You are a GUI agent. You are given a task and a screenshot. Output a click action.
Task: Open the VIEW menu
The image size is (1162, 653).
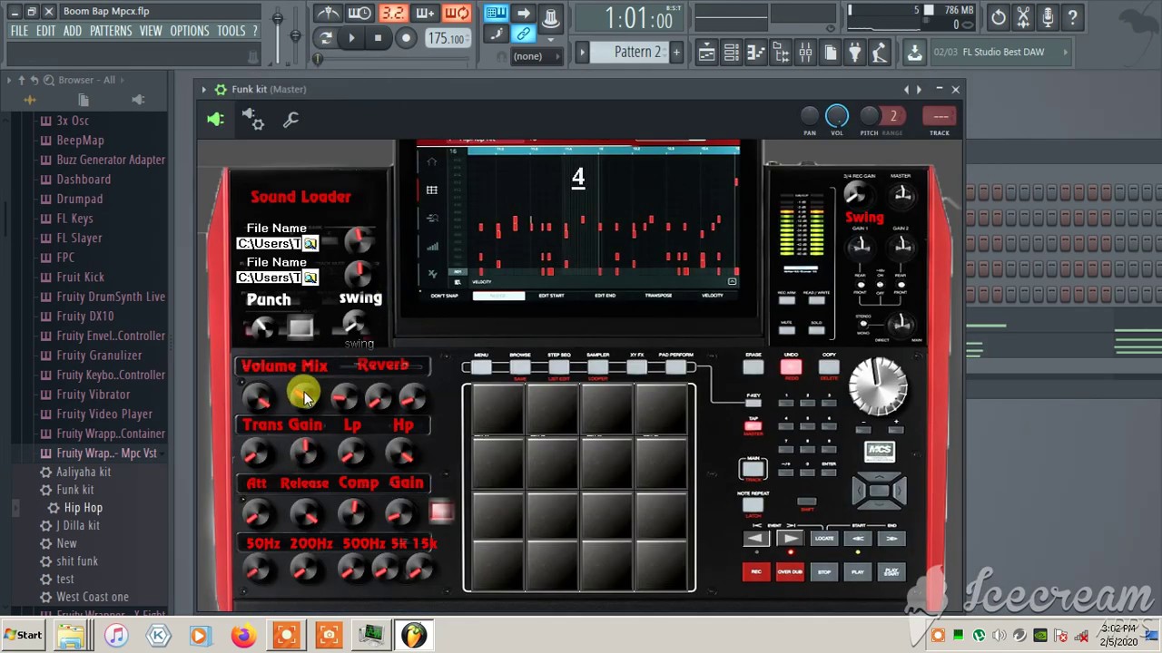click(x=151, y=31)
